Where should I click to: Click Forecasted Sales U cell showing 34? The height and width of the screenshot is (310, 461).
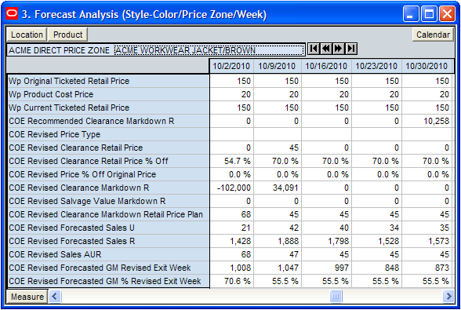376,228
